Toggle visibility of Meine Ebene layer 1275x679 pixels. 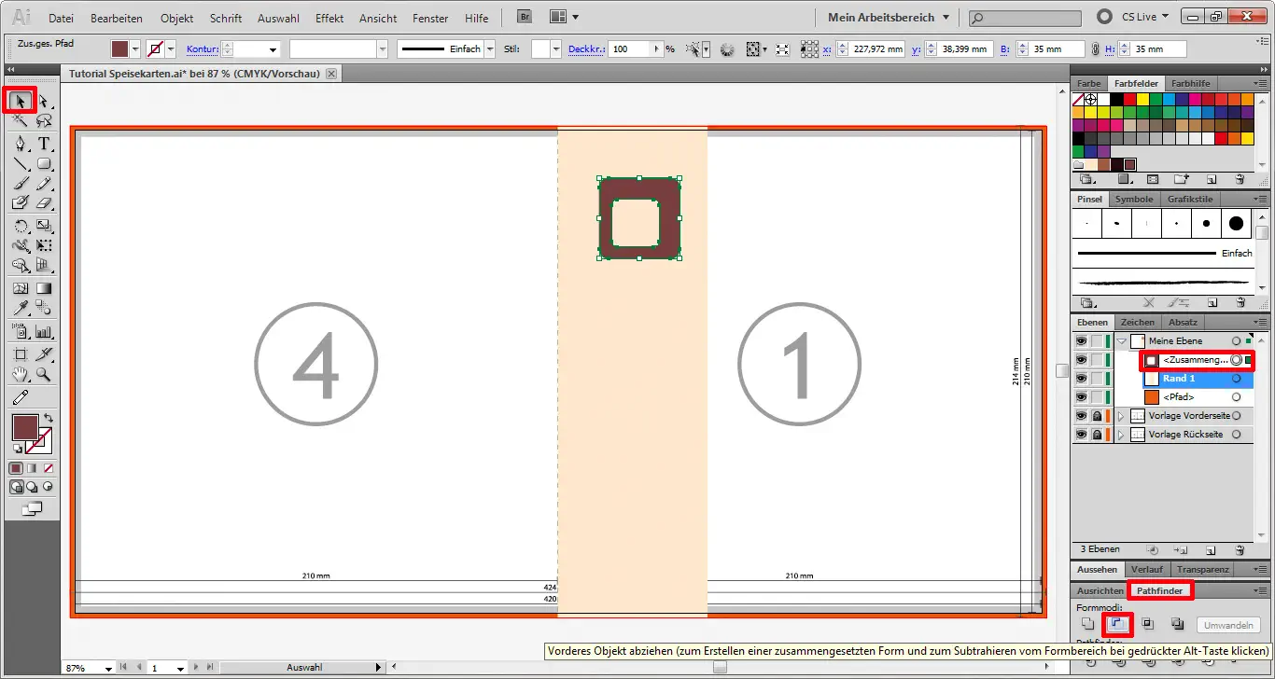pyautogui.click(x=1081, y=341)
